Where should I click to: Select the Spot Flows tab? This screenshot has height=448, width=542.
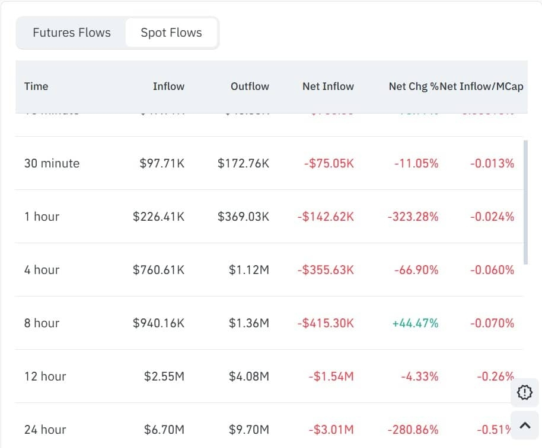(x=171, y=33)
